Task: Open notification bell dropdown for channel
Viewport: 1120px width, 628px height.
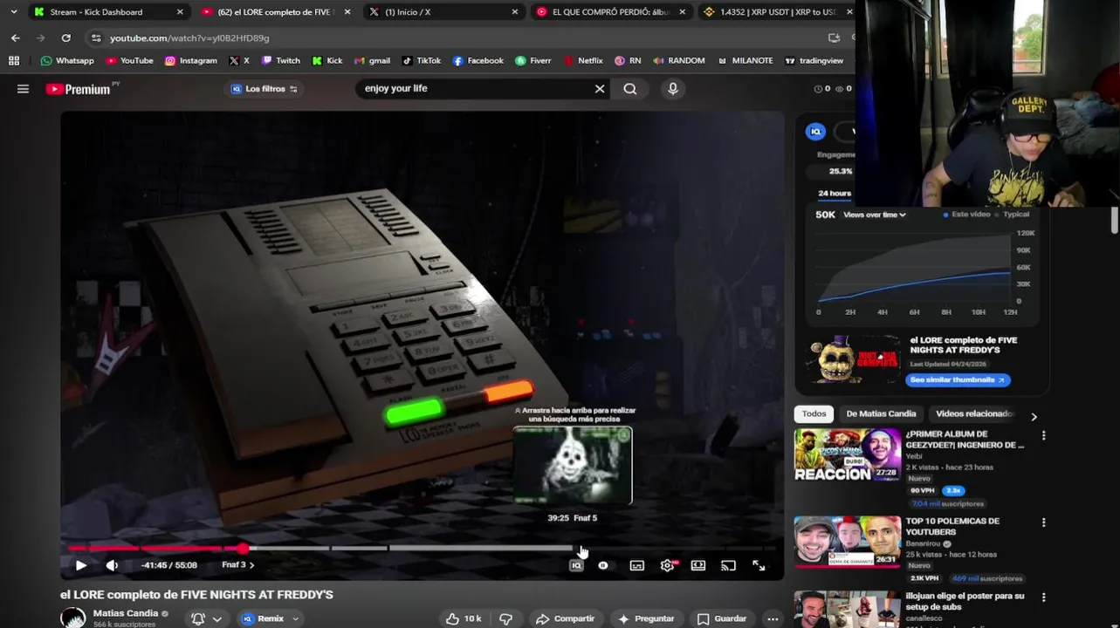Action: tap(207, 618)
